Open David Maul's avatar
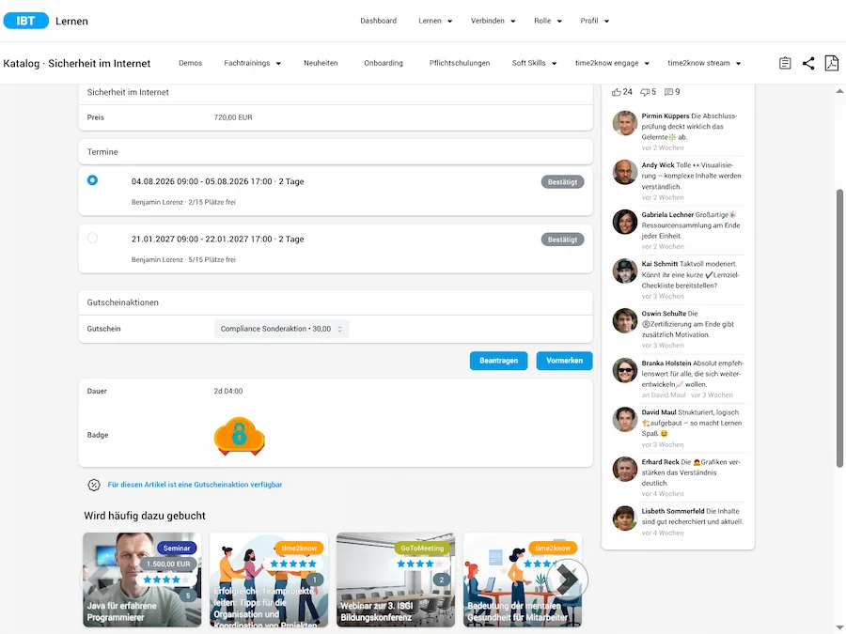This screenshot has height=634, width=846. [625, 420]
